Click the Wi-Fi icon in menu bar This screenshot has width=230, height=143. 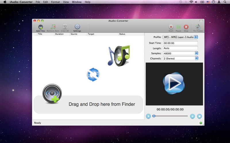pos(191,2)
